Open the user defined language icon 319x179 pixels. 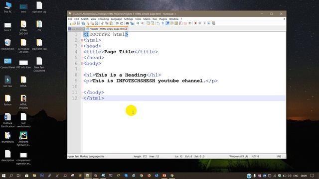point(172,23)
